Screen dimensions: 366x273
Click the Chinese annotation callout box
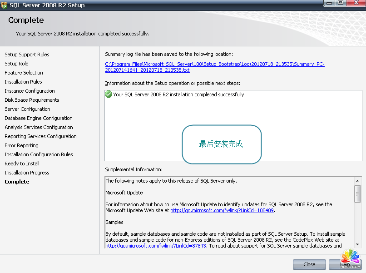222,144
